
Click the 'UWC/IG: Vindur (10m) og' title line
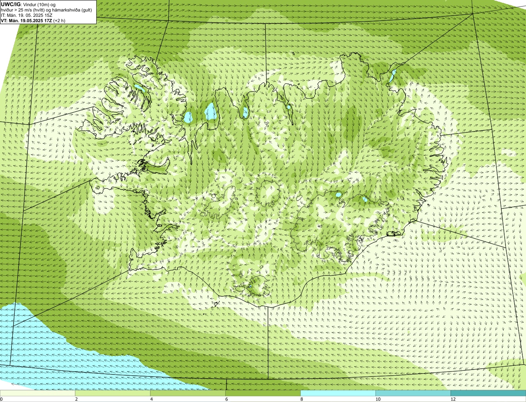point(28,4)
